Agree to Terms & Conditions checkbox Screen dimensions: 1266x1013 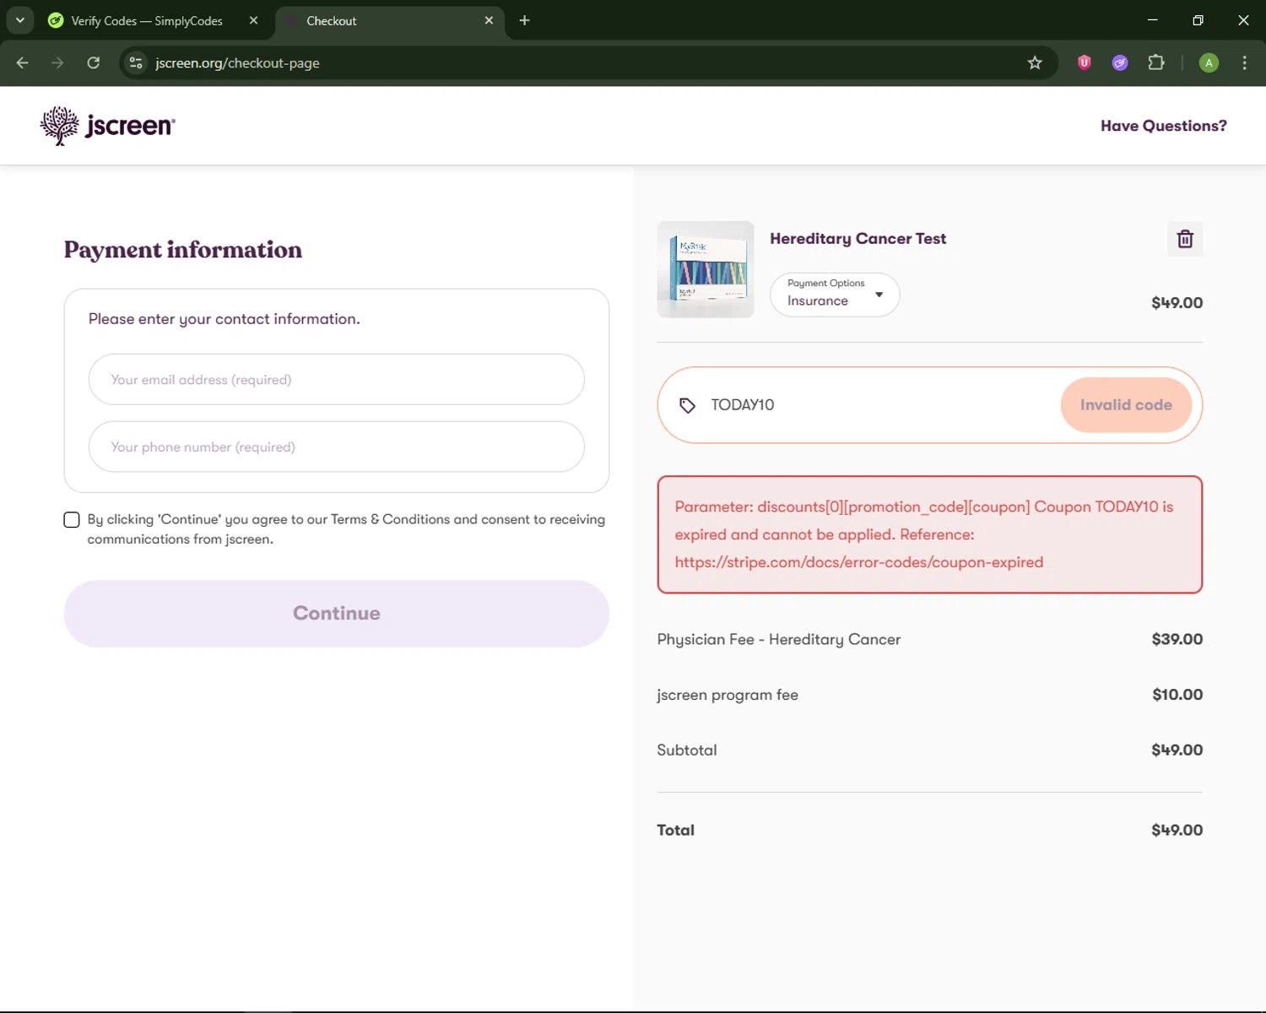click(72, 520)
